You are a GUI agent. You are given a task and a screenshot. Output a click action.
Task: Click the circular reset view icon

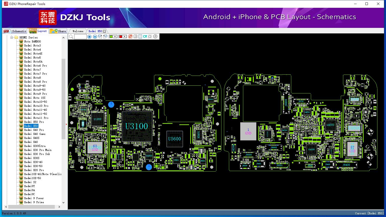coord(155,37)
